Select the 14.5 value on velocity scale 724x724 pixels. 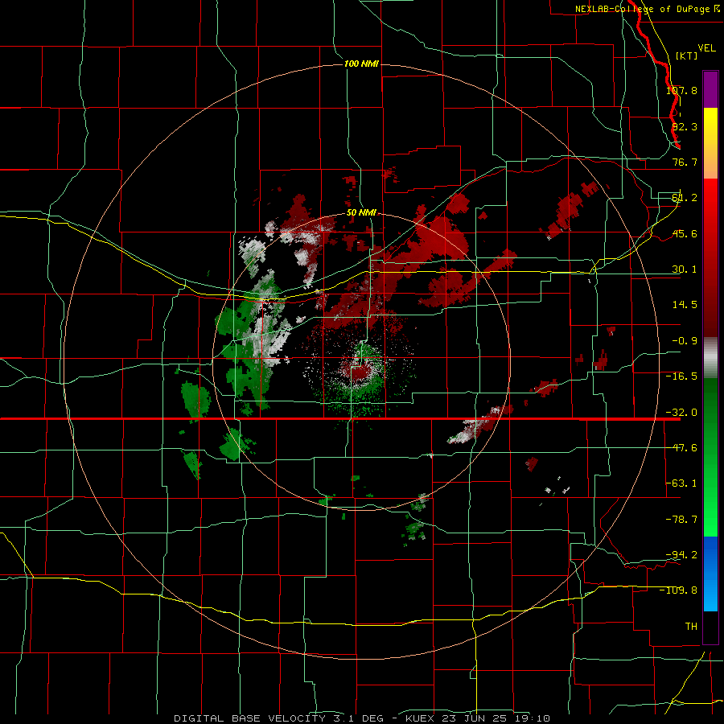pyautogui.click(x=685, y=305)
